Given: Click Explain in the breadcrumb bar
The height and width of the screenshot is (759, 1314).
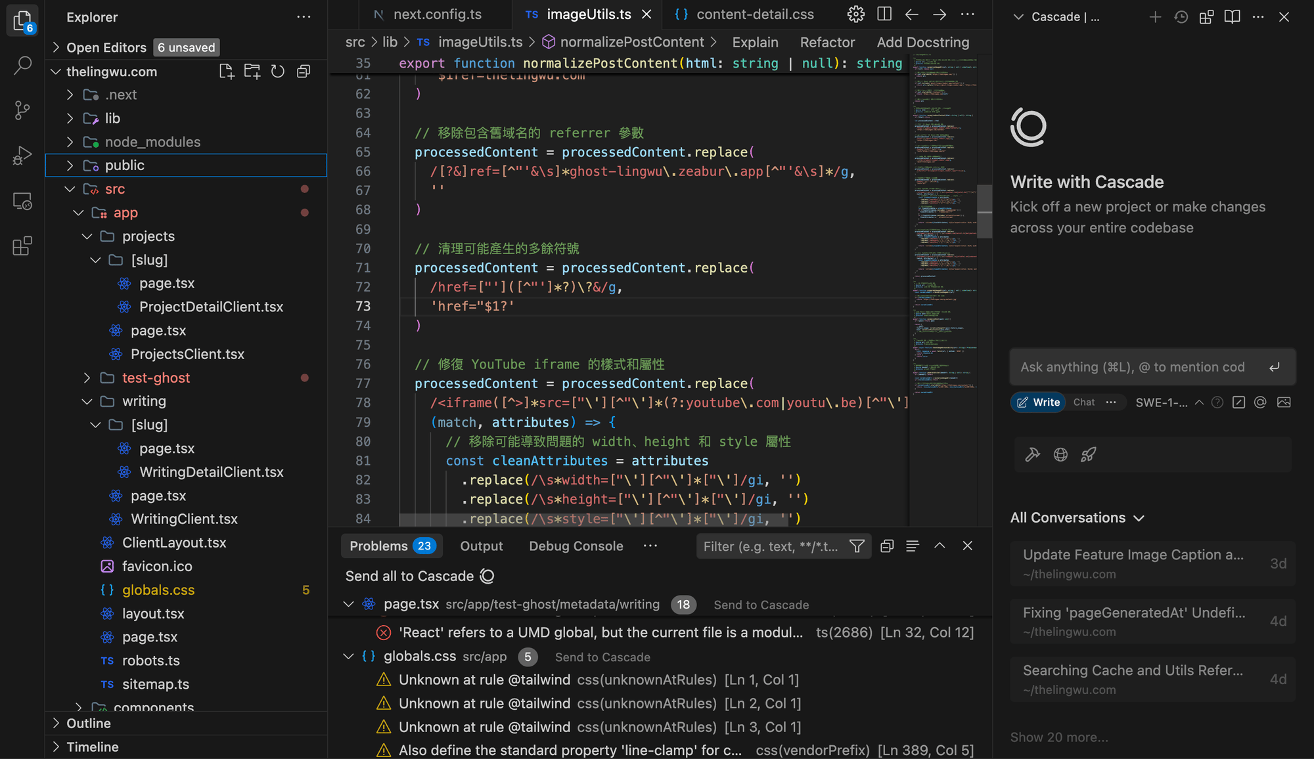Looking at the screenshot, I should point(756,43).
